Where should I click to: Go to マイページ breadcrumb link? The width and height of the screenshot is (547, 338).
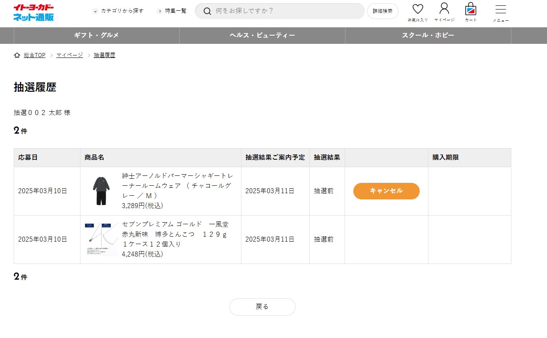70,55
